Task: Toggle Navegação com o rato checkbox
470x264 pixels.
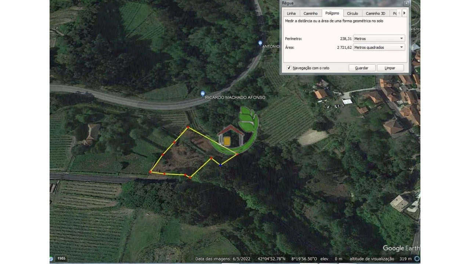Action: pyautogui.click(x=289, y=68)
